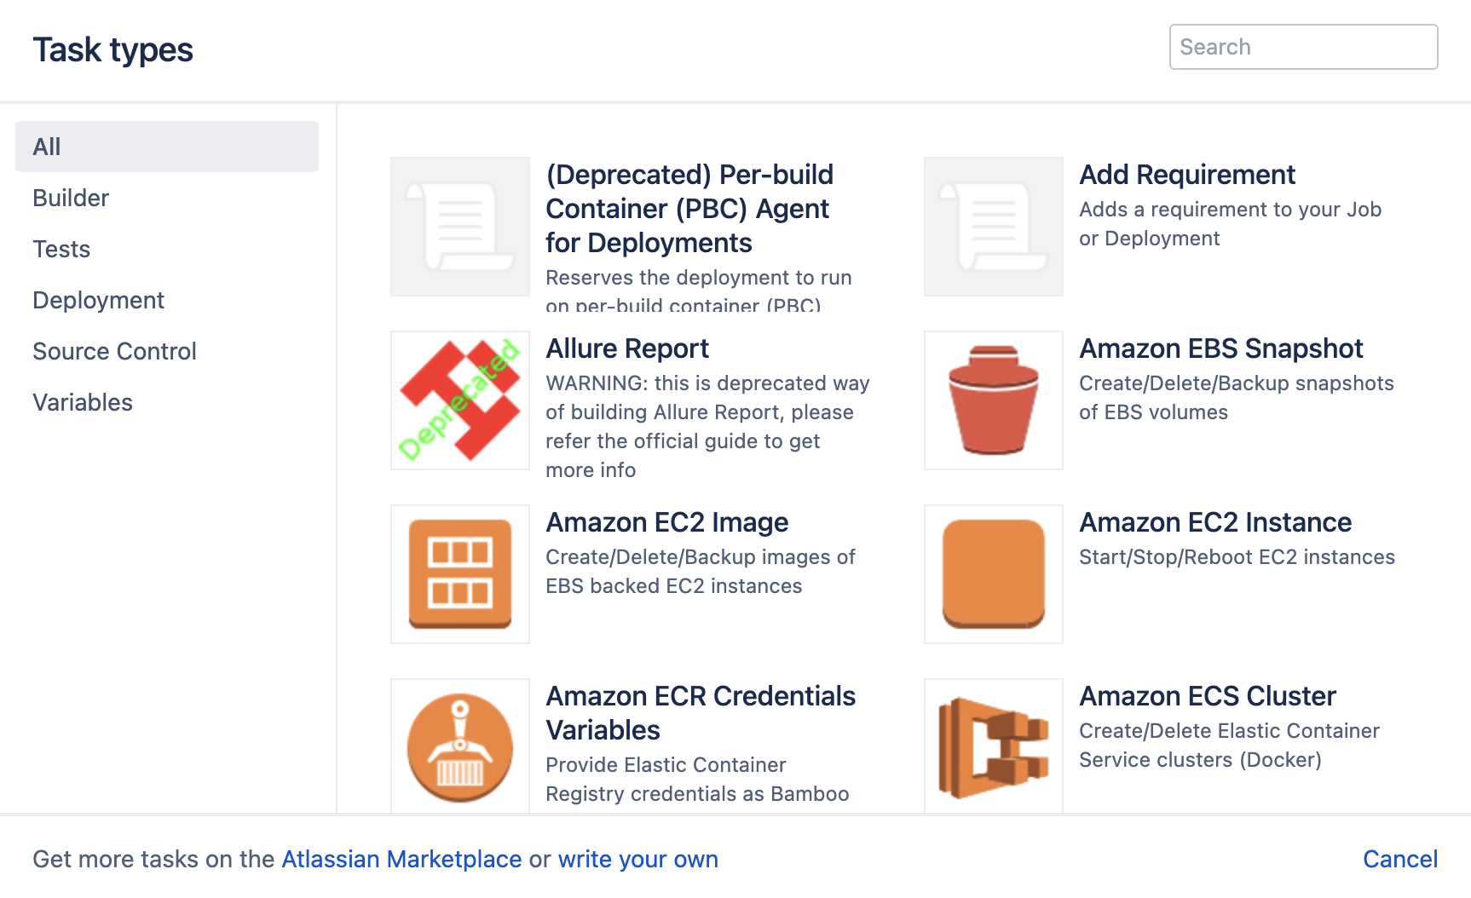Pick the Add Requirement scroll icon

[994, 227]
